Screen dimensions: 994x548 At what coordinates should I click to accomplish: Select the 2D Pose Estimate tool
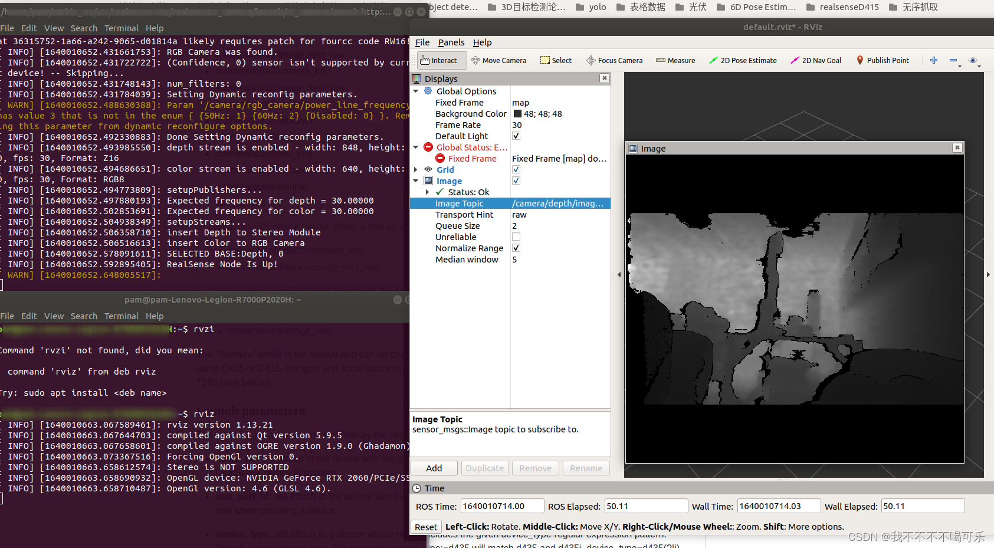743,60
